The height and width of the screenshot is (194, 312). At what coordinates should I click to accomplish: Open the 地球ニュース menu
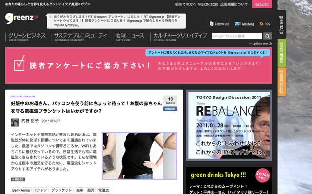click(x=130, y=37)
